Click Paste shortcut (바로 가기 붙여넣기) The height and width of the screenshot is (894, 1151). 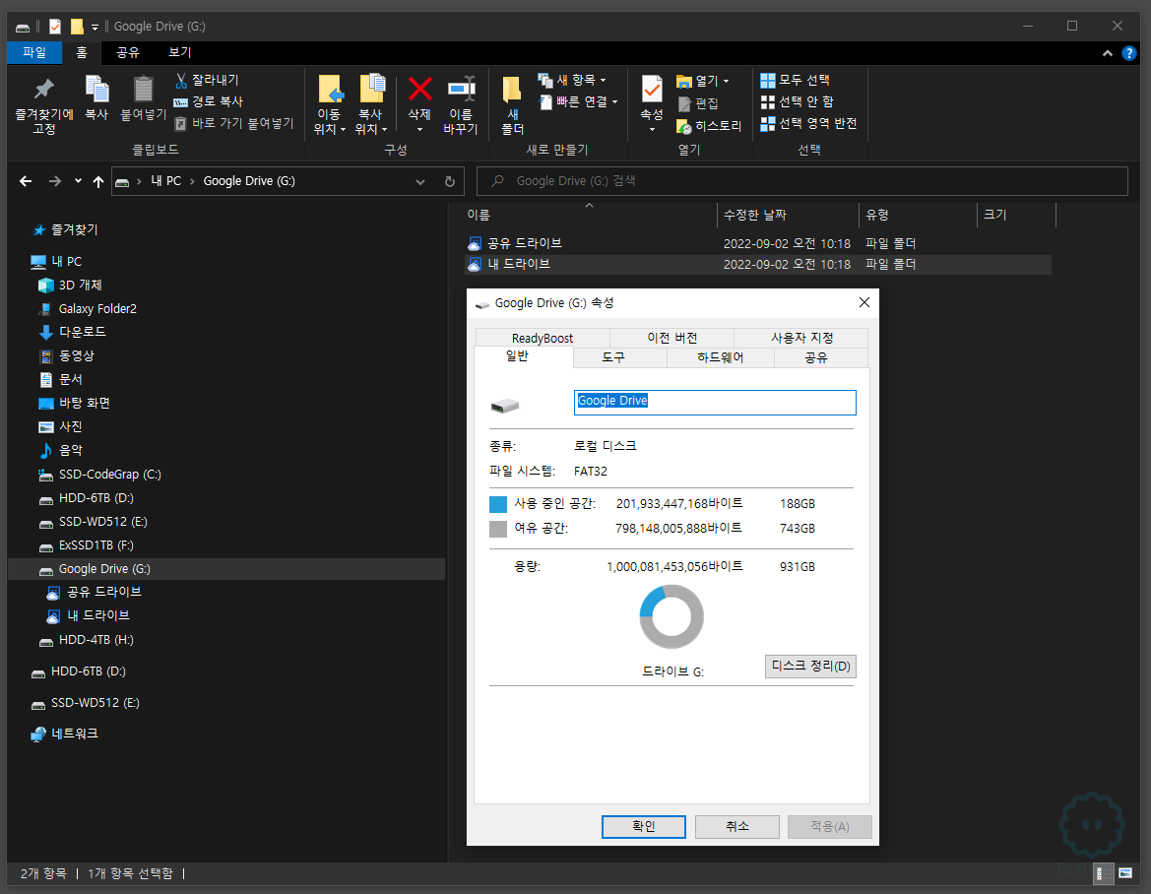[x=234, y=122]
